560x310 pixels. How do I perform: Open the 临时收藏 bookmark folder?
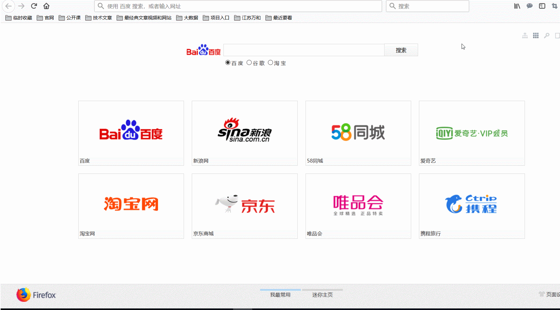click(19, 18)
